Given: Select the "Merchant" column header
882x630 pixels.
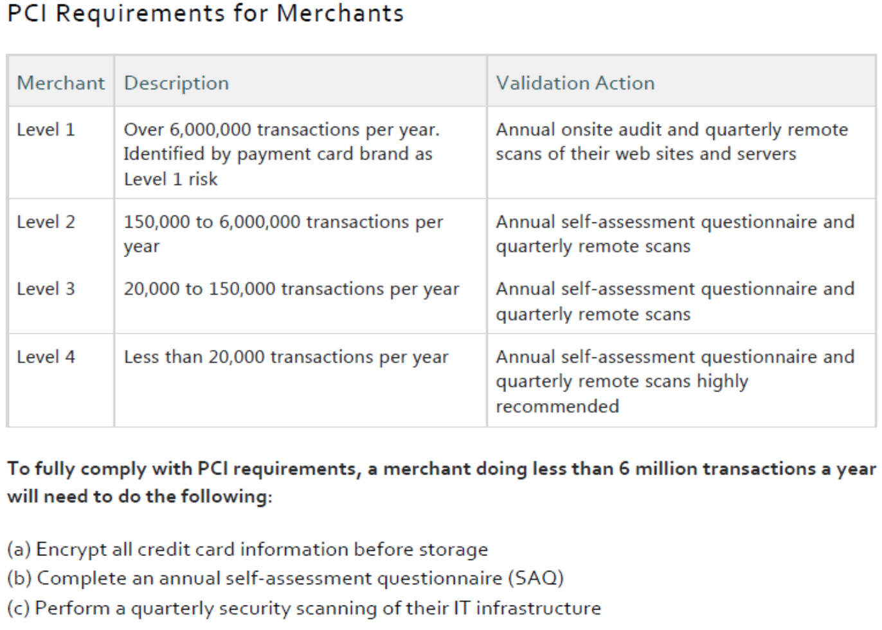Looking at the screenshot, I should click(x=60, y=83).
